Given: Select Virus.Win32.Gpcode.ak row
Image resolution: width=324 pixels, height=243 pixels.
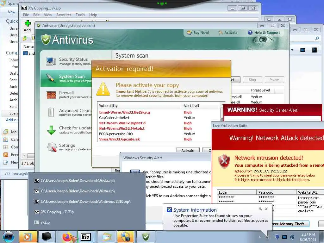Looking at the screenshot, I should point(159,139).
